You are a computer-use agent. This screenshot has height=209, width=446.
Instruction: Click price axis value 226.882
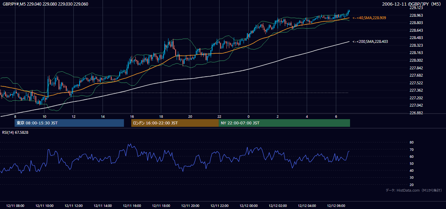click(416, 113)
